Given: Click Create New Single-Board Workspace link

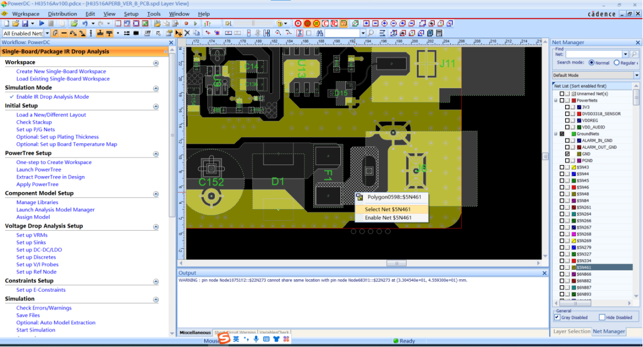Looking at the screenshot, I should 61,71.
